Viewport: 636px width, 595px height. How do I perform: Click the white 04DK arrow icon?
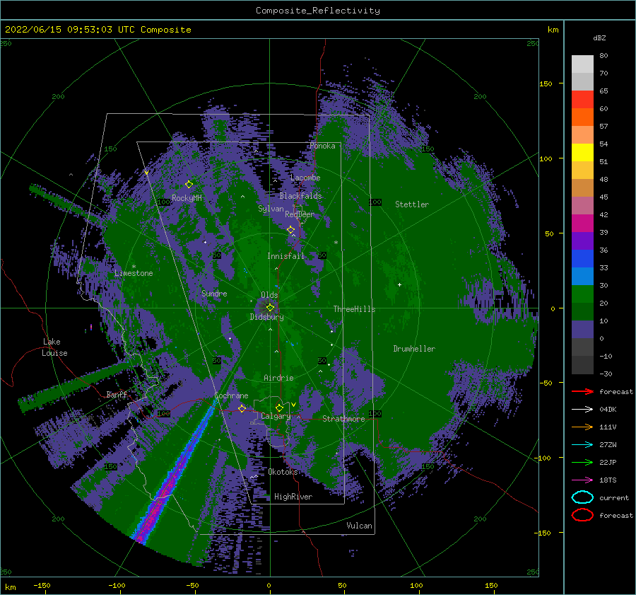point(582,409)
